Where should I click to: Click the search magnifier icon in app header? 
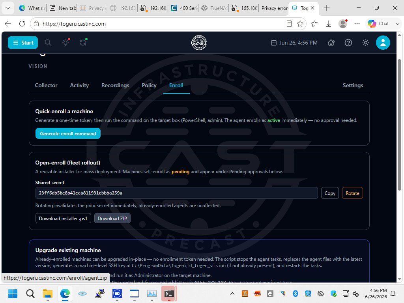tap(48, 43)
